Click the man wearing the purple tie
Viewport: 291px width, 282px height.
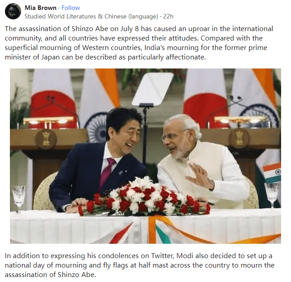coord(98,159)
